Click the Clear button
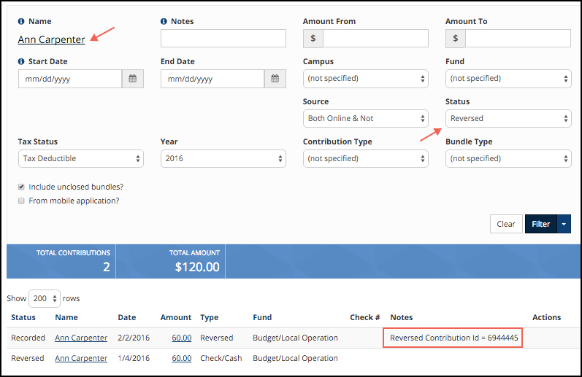The height and width of the screenshot is (377, 582). [506, 224]
